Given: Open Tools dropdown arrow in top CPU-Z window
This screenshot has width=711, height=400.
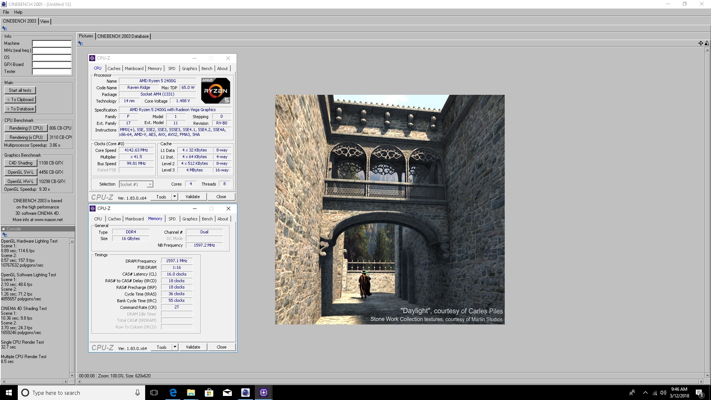Looking at the screenshot, I should (175, 197).
